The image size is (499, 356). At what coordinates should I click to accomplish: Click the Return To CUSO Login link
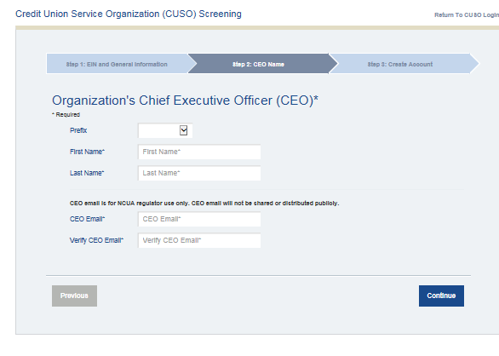pos(467,15)
